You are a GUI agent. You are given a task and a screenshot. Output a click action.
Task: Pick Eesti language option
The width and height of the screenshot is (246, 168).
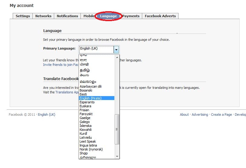click(x=97, y=94)
